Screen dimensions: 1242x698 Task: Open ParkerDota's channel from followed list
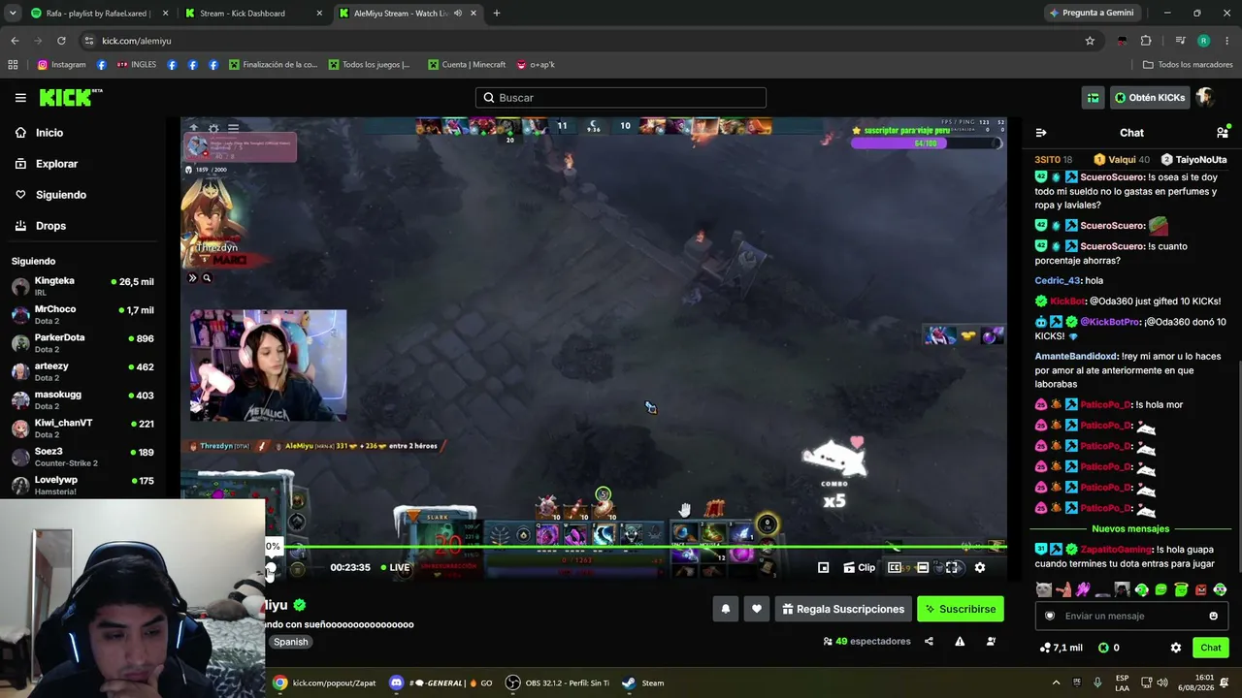[82, 342]
